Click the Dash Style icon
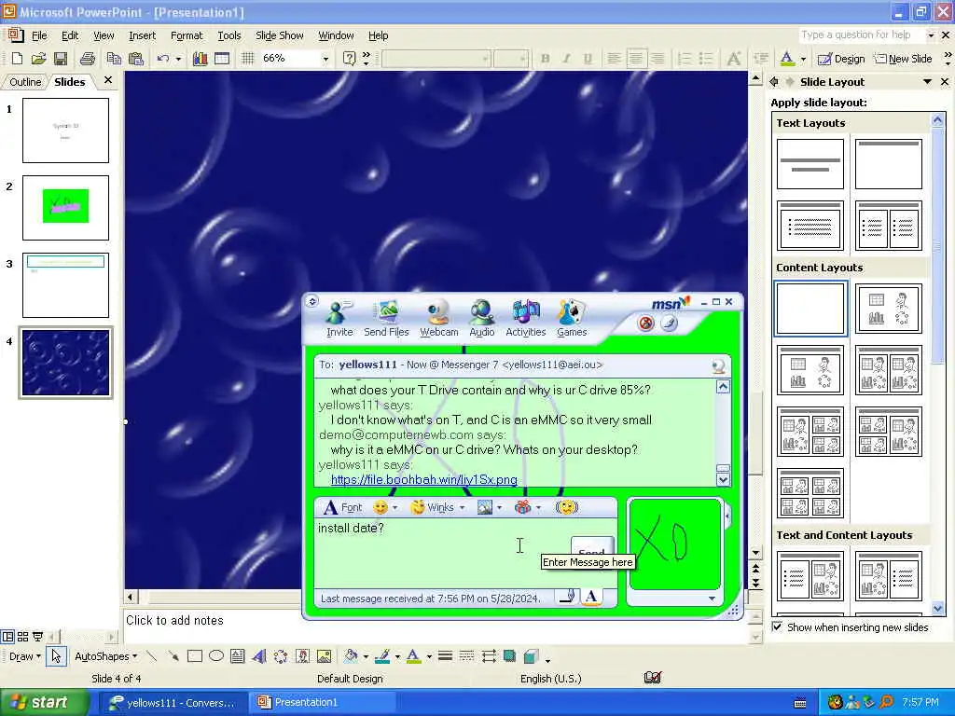This screenshot has height=716, width=955. click(x=466, y=656)
